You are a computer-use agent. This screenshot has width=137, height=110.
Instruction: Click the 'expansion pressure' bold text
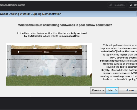(x=121, y=76)
